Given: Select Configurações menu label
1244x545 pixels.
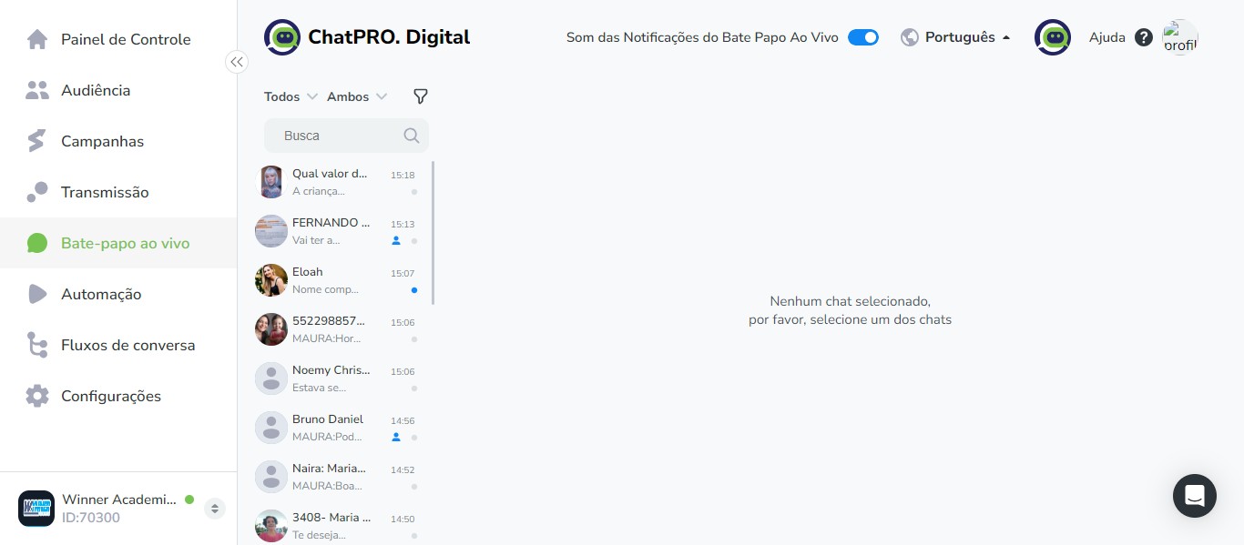Looking at the screenshot, I should click(x=111, y=396).
